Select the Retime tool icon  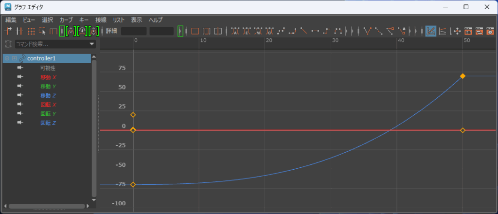[53, 31]
